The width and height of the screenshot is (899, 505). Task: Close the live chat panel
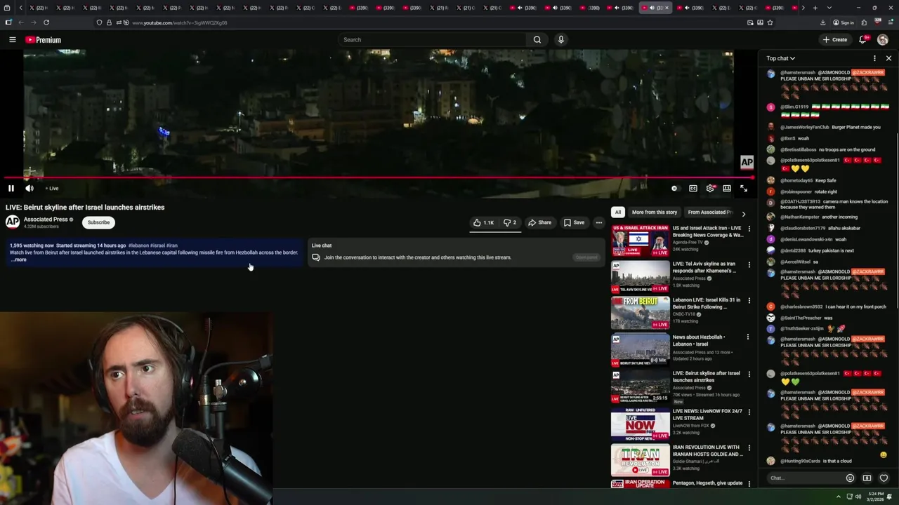[x=888, y=58]
